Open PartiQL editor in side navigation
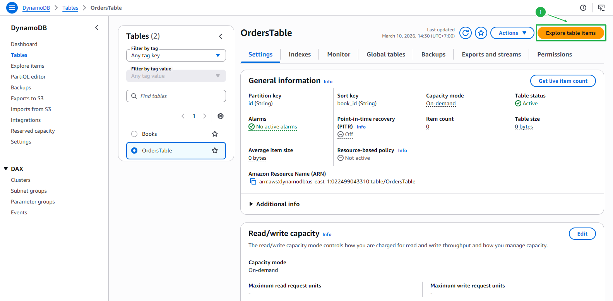 (x=28, y=77)
